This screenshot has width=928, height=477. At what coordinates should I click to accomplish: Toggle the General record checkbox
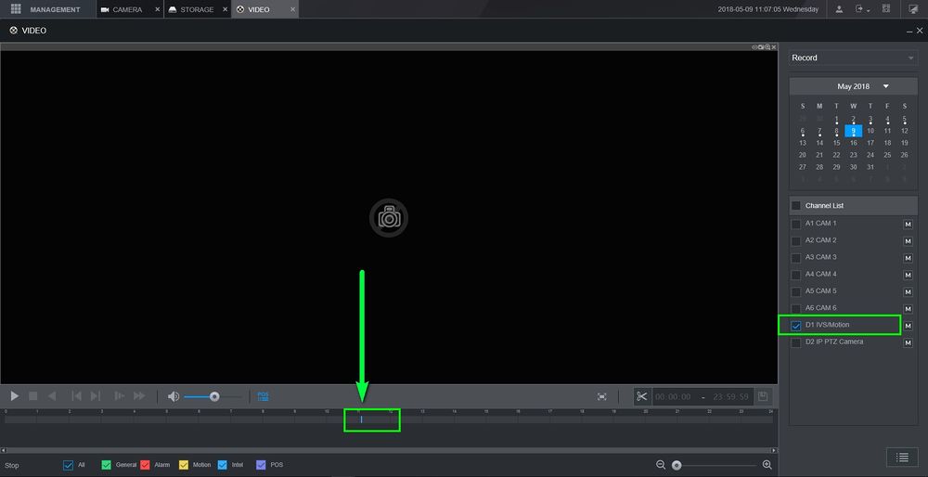[107, 465]
